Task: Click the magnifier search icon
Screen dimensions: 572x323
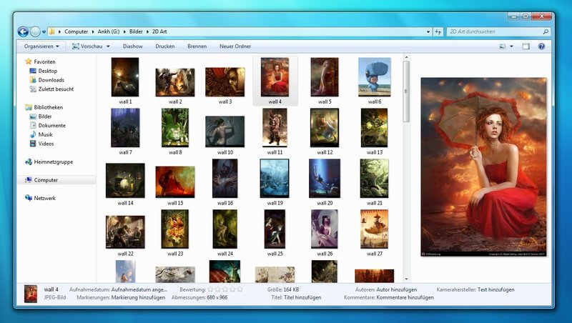Action: [546, 31]
